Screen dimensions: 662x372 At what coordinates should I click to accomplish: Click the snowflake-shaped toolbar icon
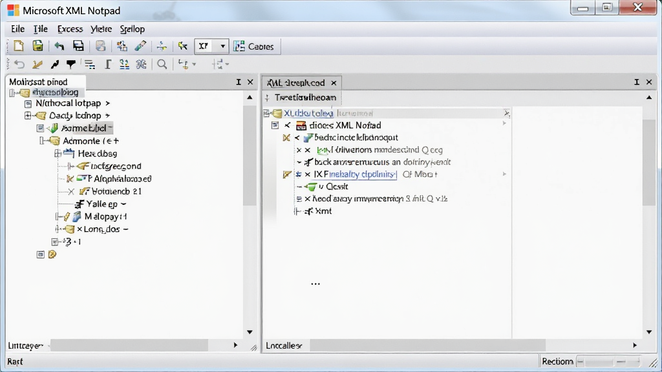pos(141,64)
